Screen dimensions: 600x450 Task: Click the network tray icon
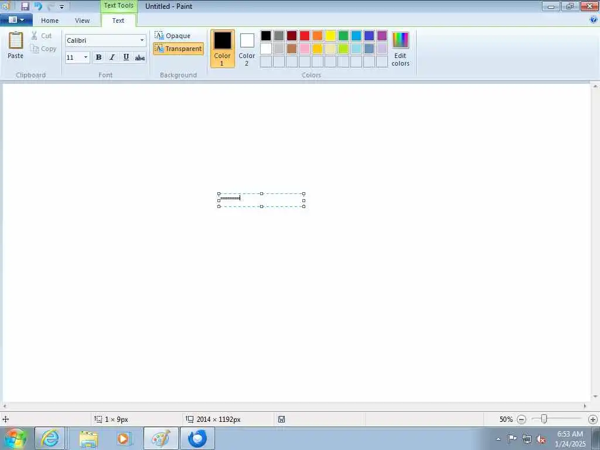(x=527, y=439)
